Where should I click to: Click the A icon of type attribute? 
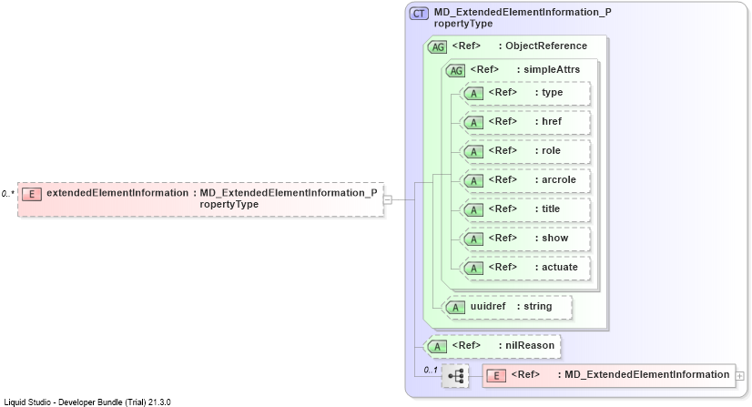click(x=473, y=94)
